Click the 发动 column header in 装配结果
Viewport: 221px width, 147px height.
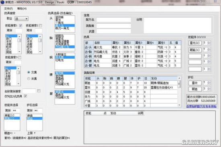click(x=164, y=78)
